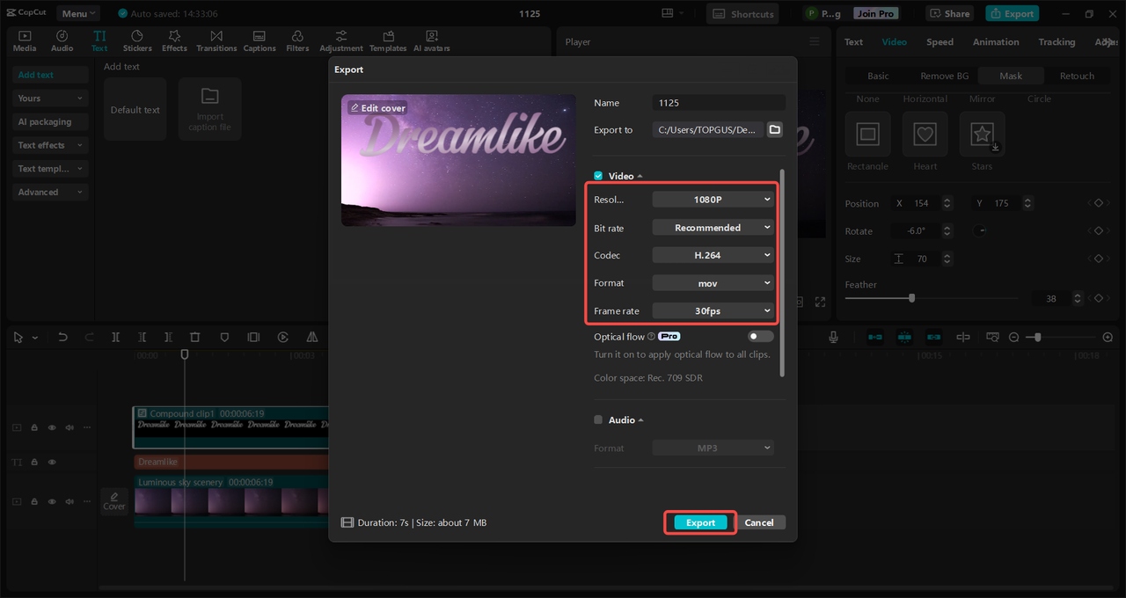Check the Audio checkbox in Export dialog
The width and height of the screenshot is (1126, 598).
[x=598, y=419]
